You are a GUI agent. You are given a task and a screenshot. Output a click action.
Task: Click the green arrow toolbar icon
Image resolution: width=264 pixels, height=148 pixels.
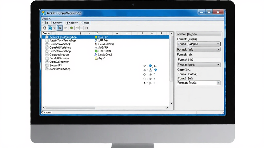[x=72, y=28]
